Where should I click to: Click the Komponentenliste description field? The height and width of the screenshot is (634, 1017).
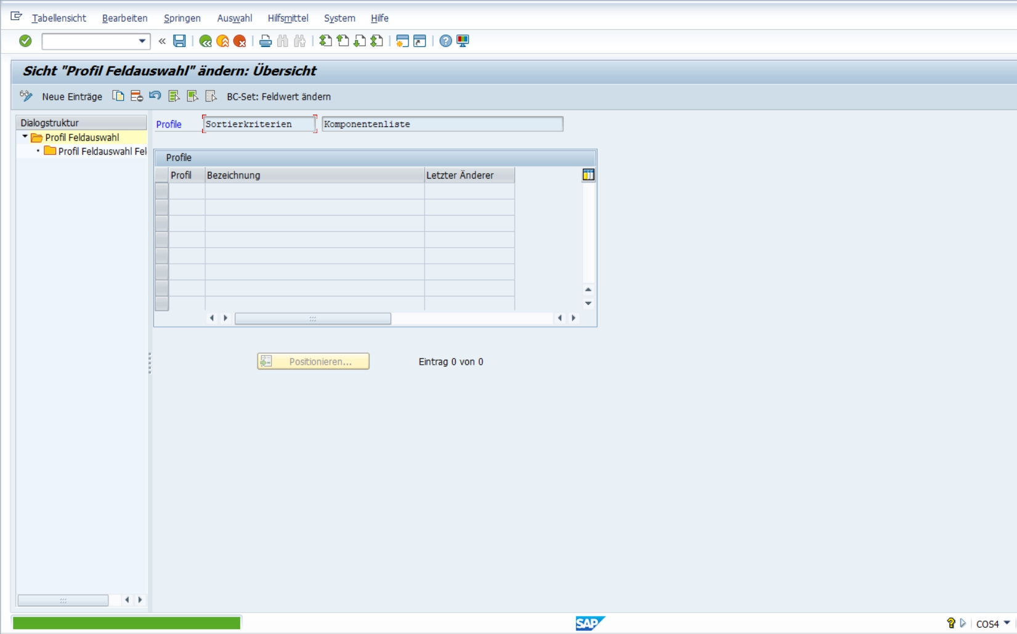click(x=442, y=124)
